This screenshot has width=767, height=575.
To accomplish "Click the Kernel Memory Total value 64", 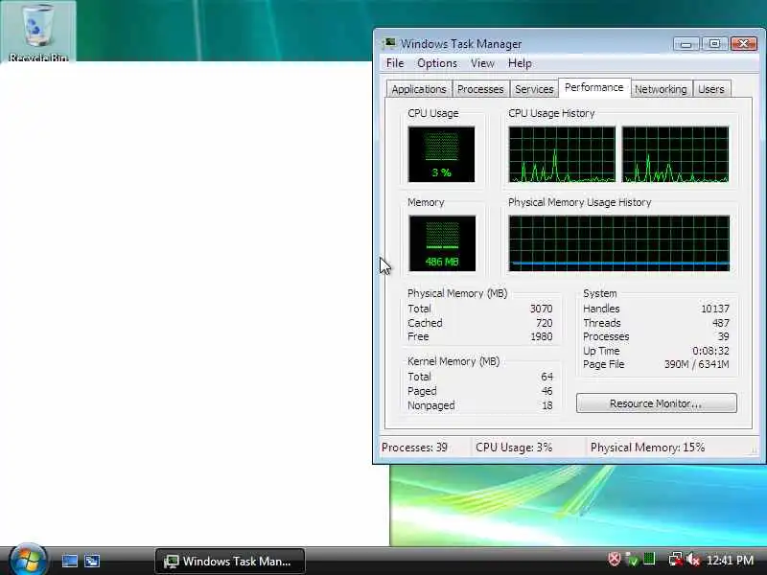I will (546, 377).
